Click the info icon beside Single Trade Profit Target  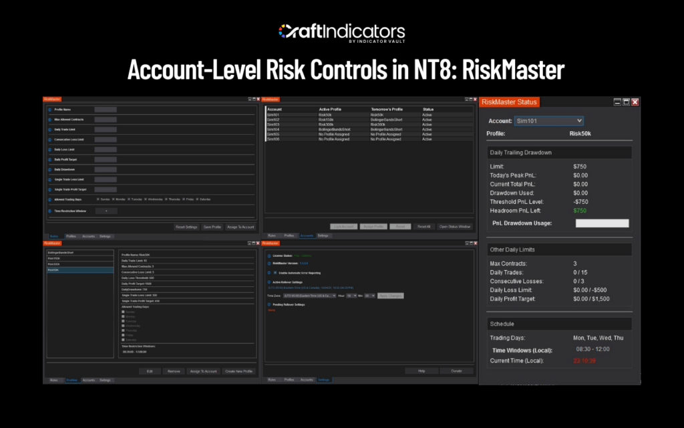coord(49,189)
